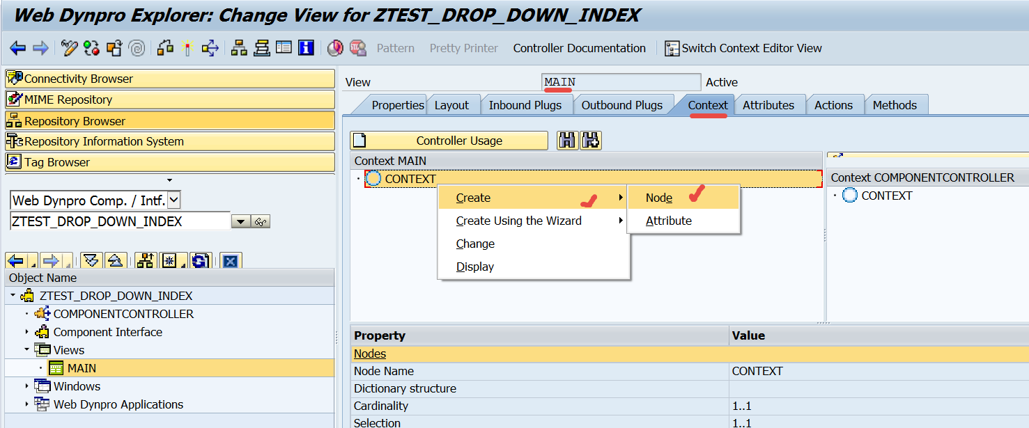Click the Display Object List hierarchy icon
Image resolution: width=1029 pixels, height=428 pixels.
239,48
